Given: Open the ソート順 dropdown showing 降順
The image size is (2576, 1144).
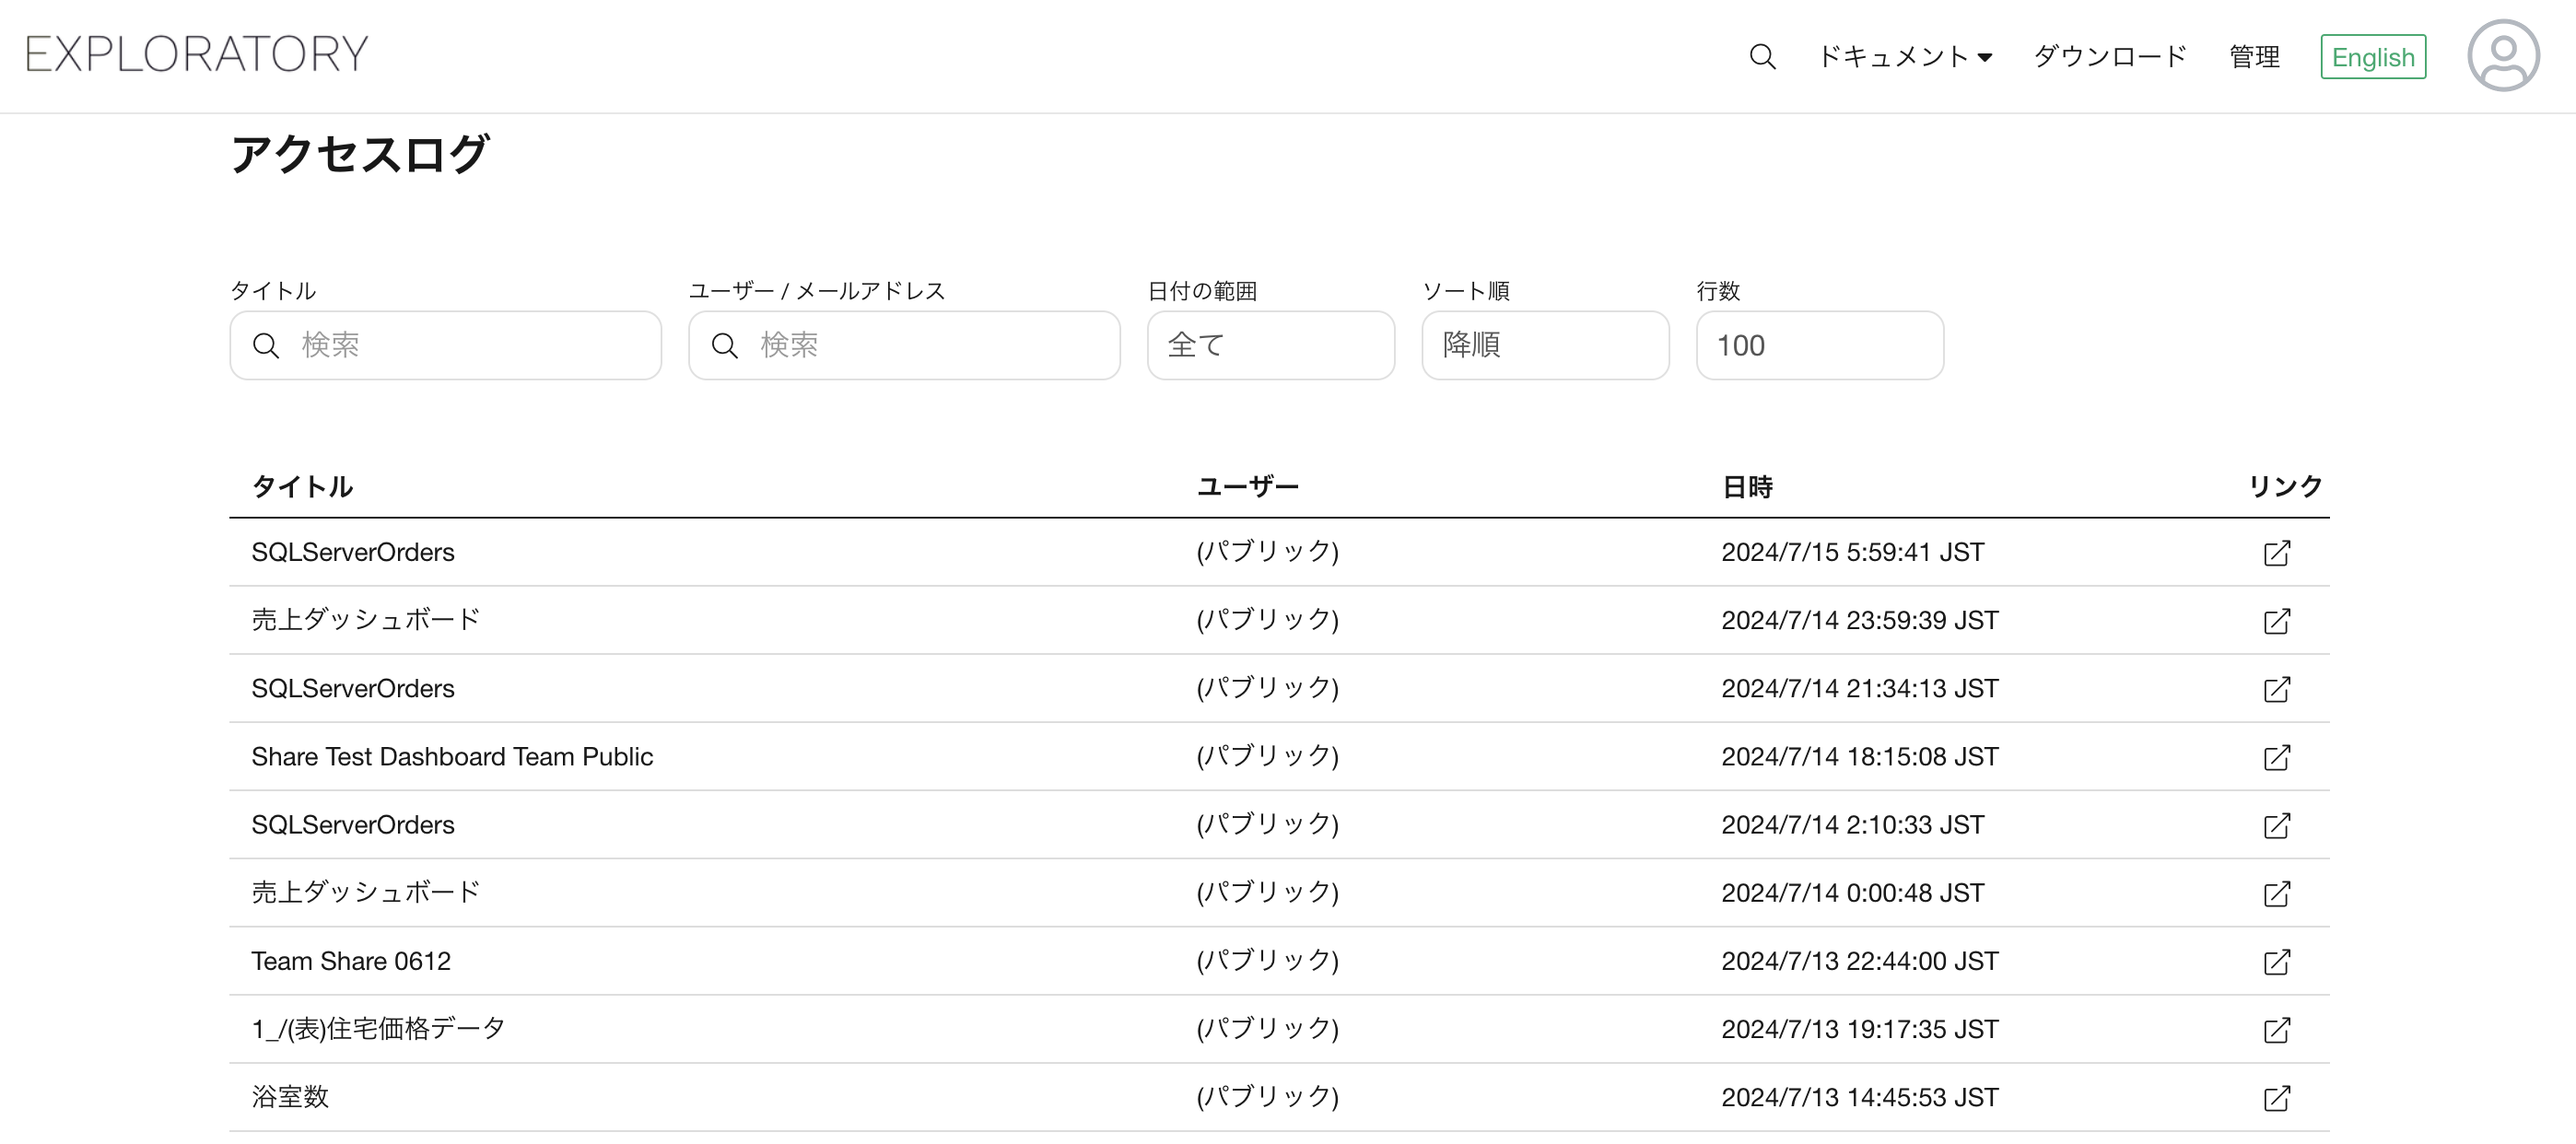Looking at the screenshot, I should [1545, 345].
